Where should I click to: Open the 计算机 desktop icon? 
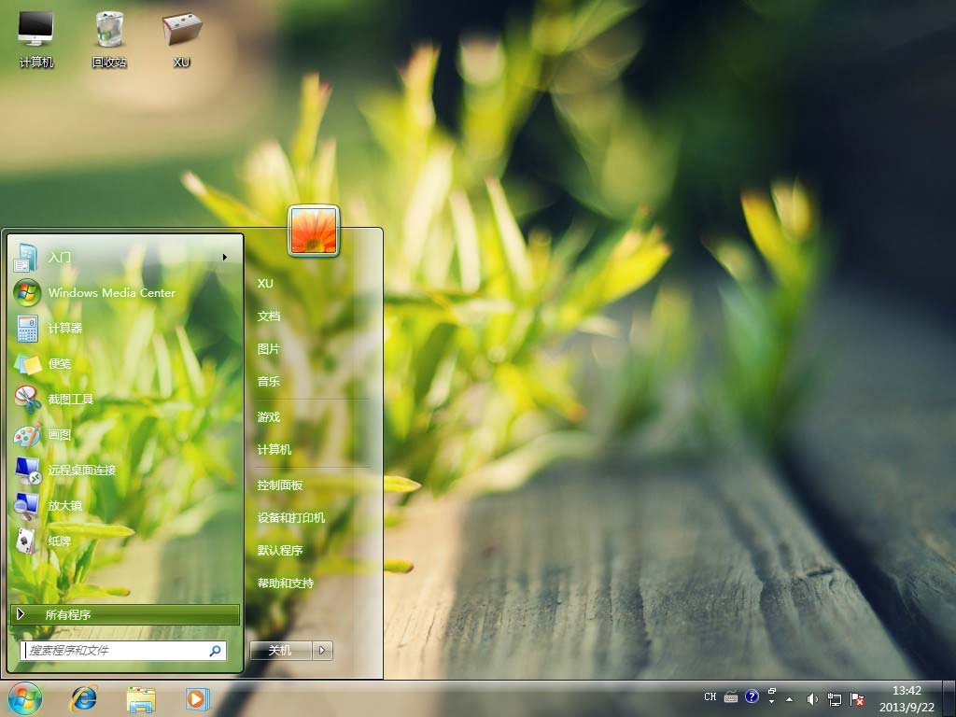point(35,37)
